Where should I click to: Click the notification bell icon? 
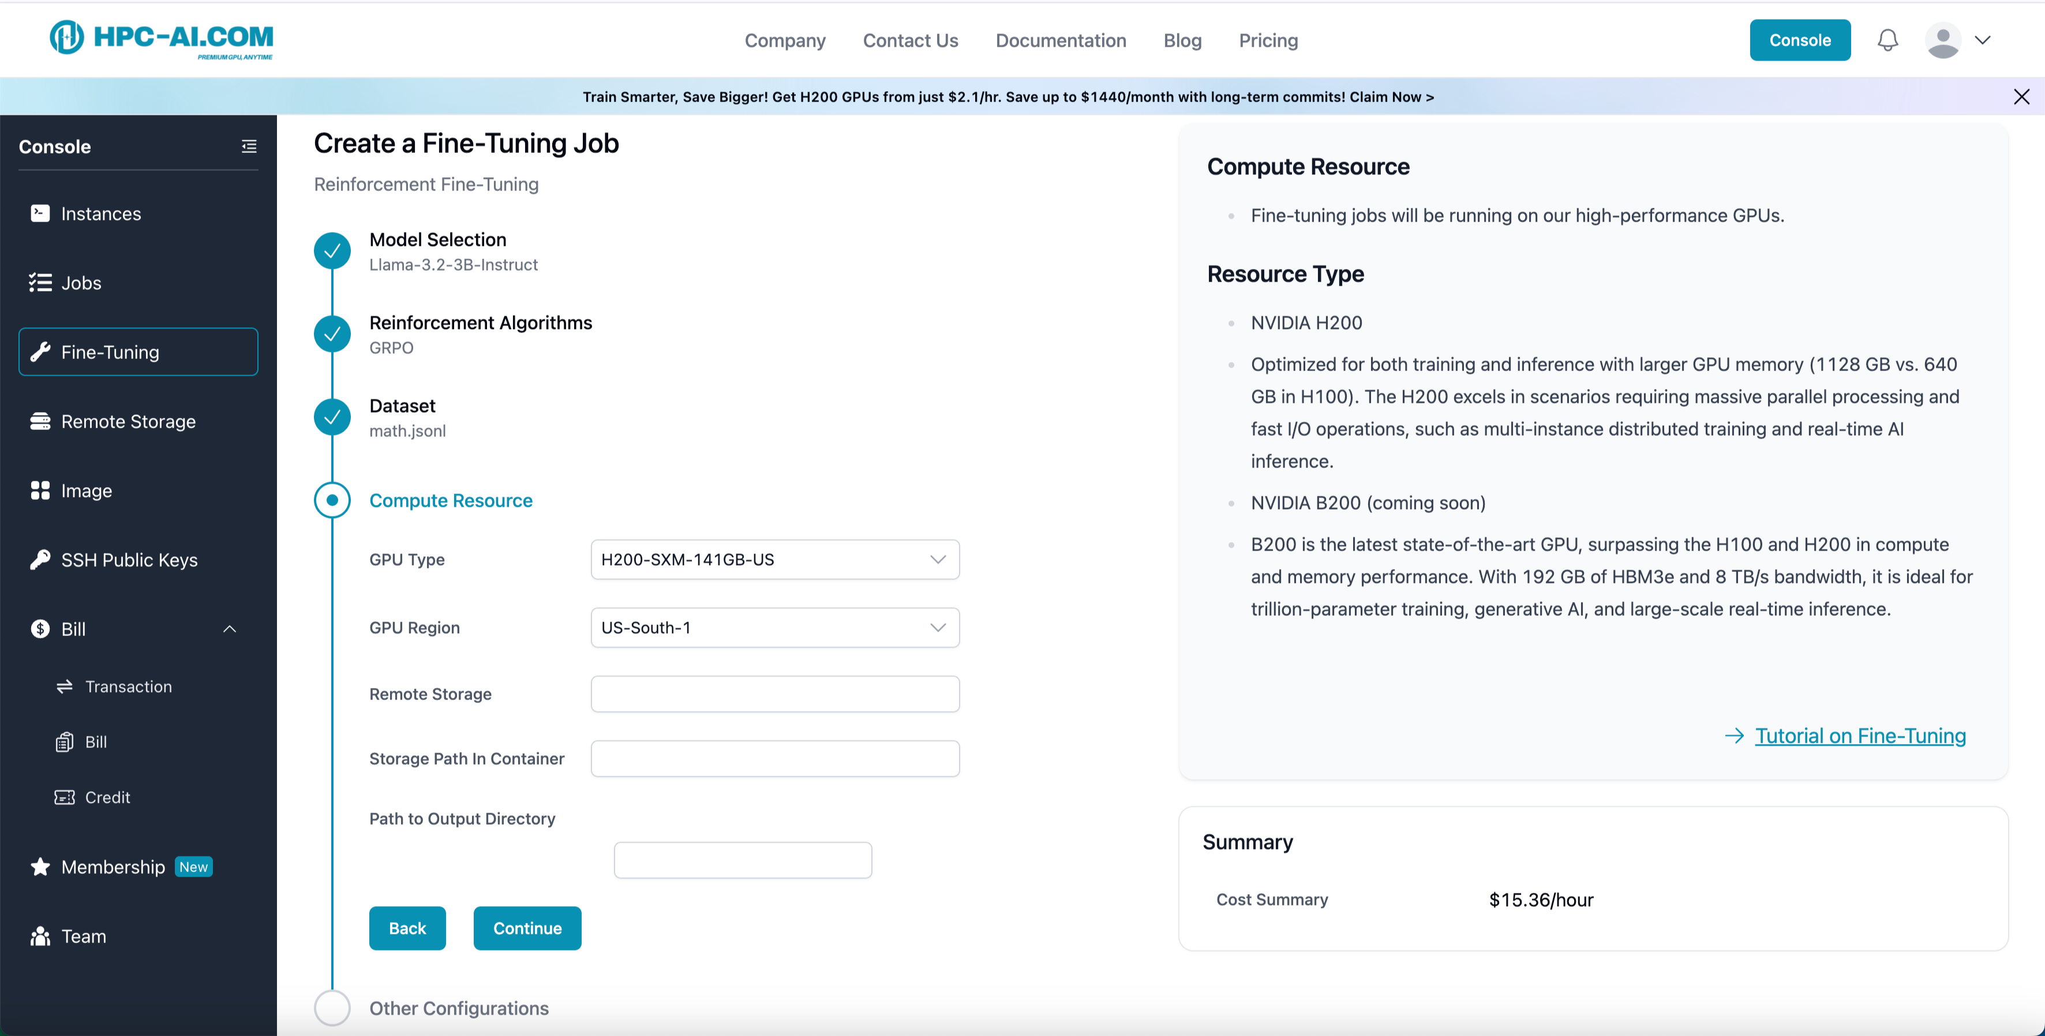(x=1887, y=40)
